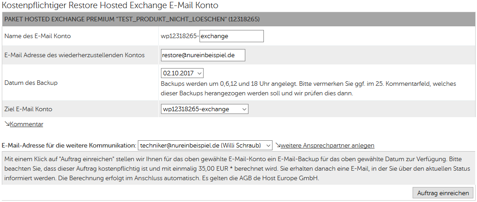
Task: Open the techniker@nureinbeispiel.de contact dropdown
Action: (x=205, y=146)
